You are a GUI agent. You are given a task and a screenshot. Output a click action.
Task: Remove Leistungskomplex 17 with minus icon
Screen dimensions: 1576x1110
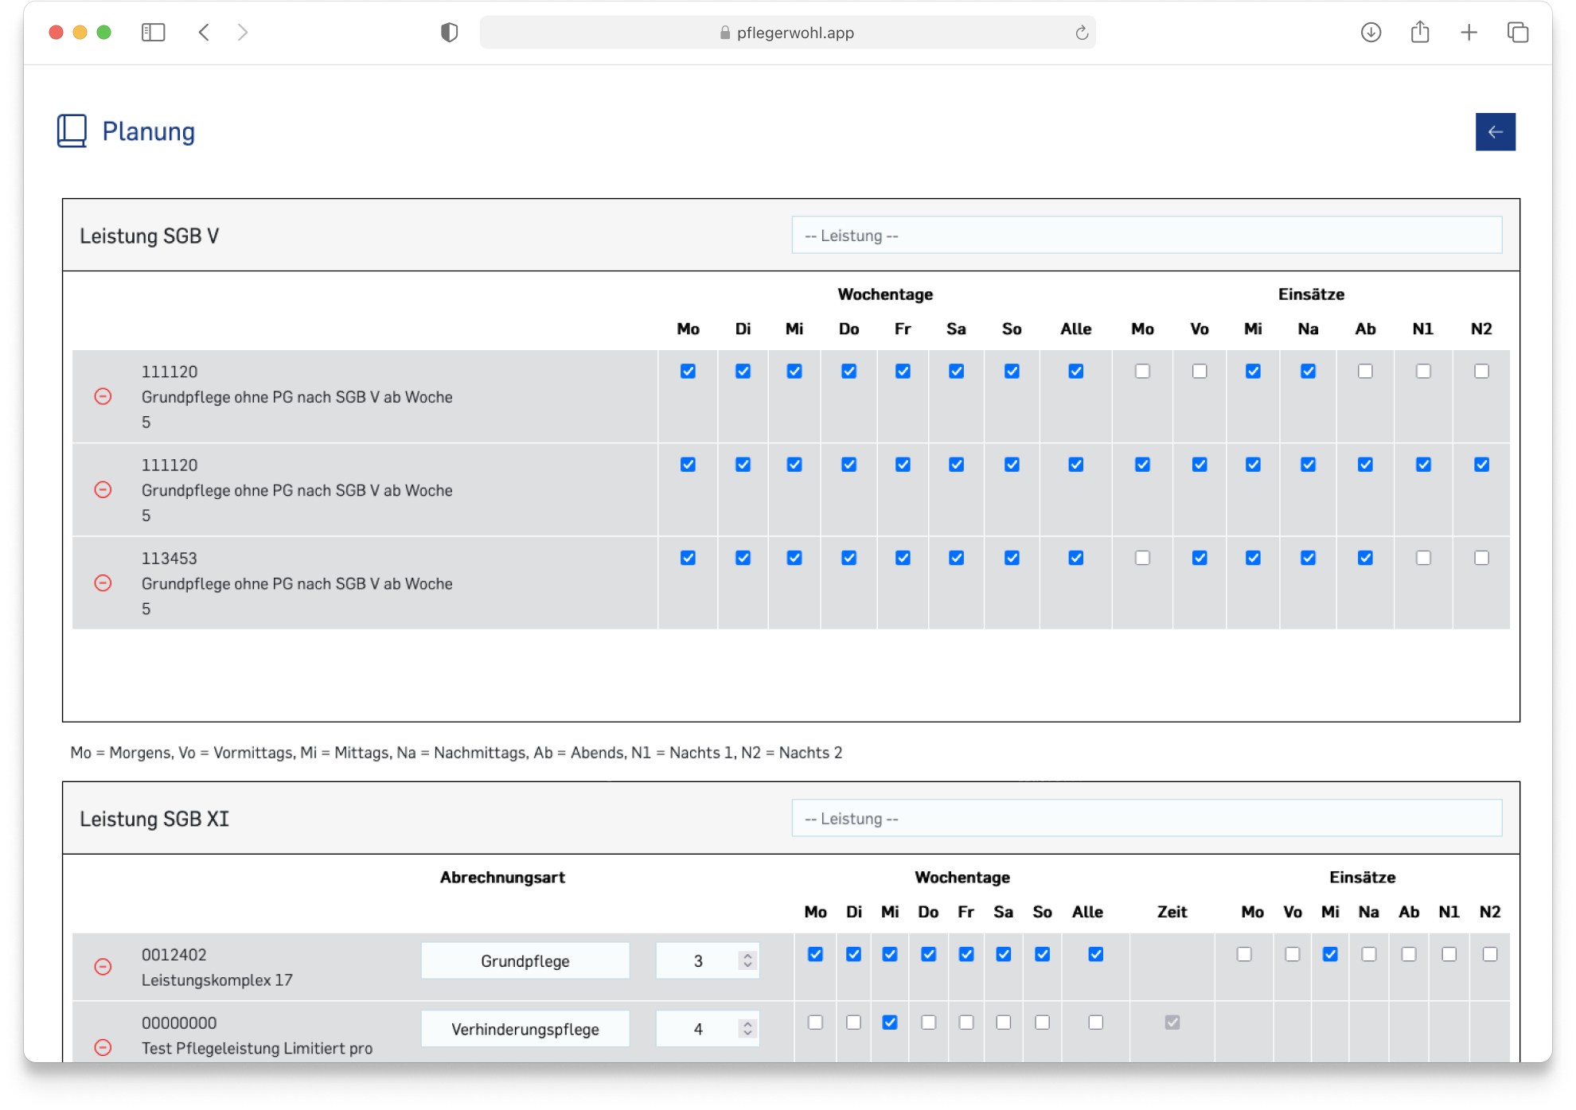coord(103,967)
